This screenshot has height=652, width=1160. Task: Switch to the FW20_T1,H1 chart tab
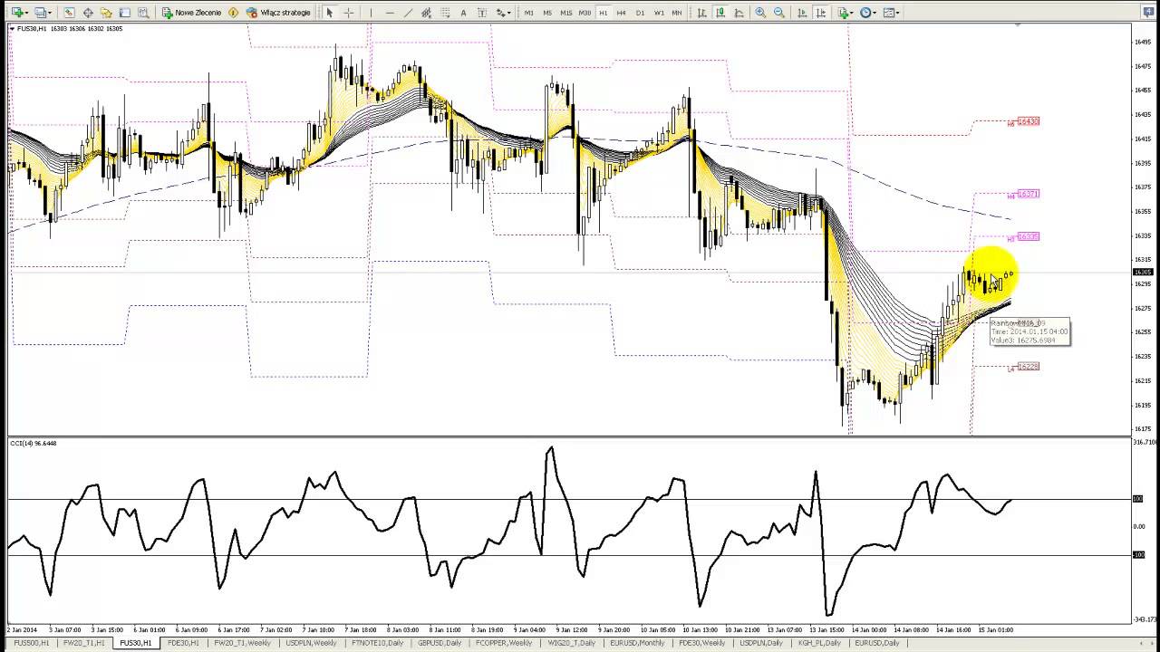[x=83, y=643]
